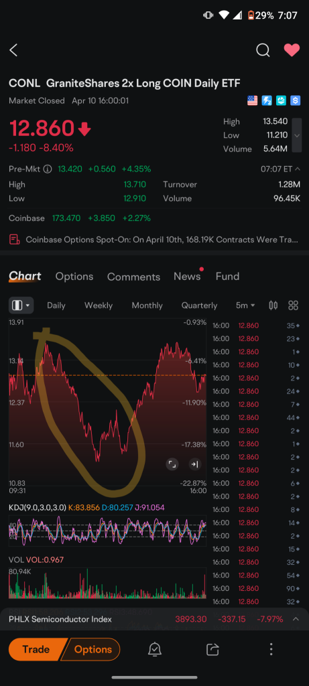Toggle the candlestick chart type icon
This screenshot has height=686, width=309.
click(273, 305)
